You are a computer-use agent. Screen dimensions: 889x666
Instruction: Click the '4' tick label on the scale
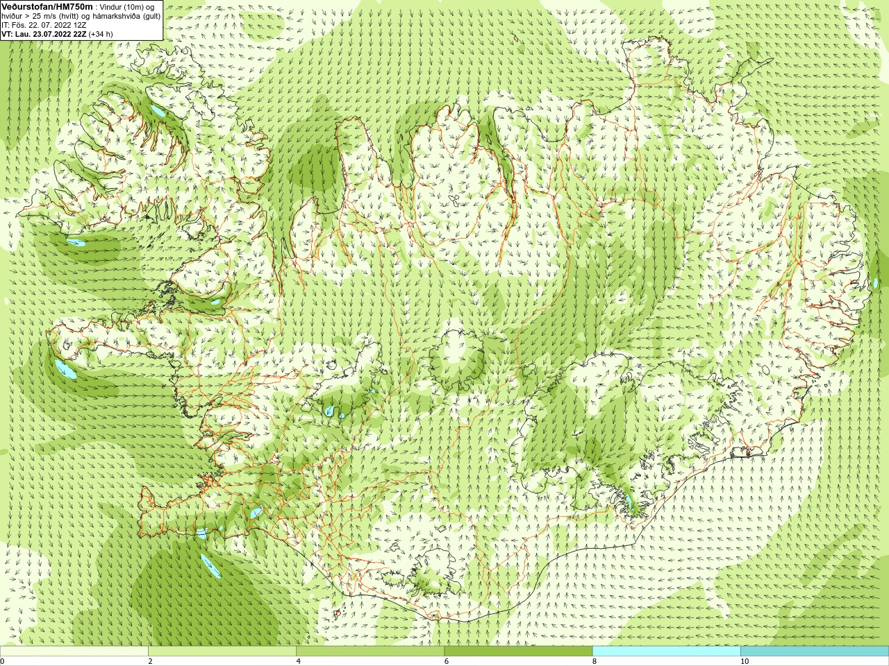click(x=299, y=661)
